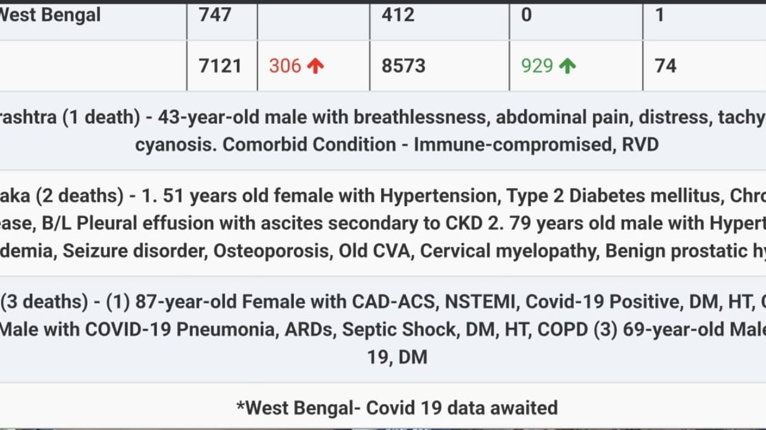Click the 412 cell in West Bengal row

coord(398,15)
